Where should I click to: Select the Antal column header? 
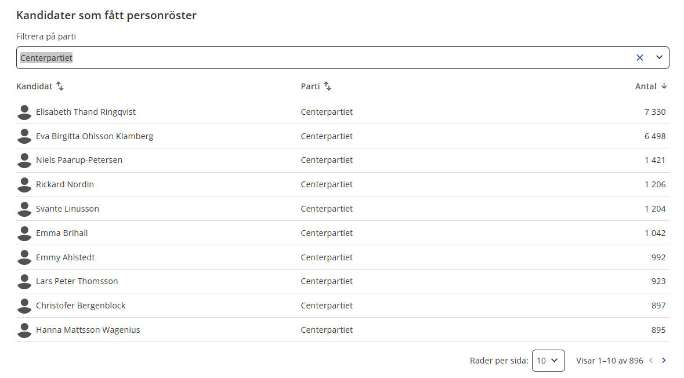pos(646,86)
